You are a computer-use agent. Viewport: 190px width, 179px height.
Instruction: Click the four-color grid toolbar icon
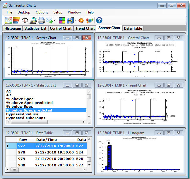tap(62, 21)
